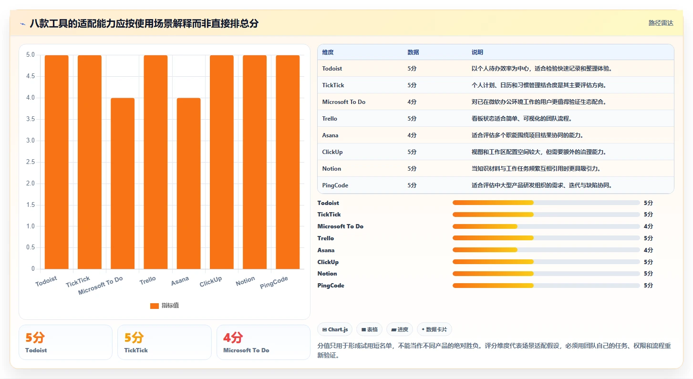693x379 pixels.
Task: Click the 路径雷达 label in header
Action: coord(661,23)
